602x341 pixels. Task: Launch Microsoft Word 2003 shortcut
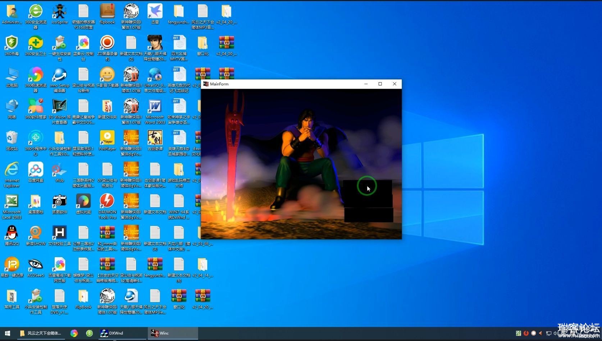pos(155,112)
